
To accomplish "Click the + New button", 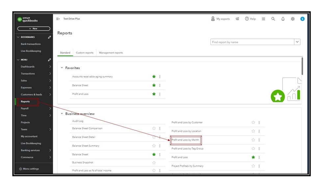I will 34,29.
